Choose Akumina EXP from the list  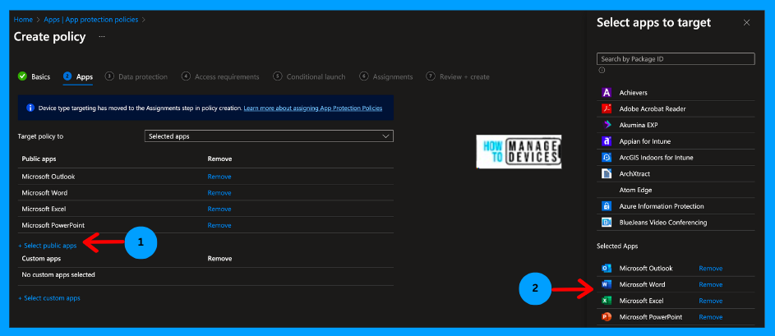[x=639, y=125]
